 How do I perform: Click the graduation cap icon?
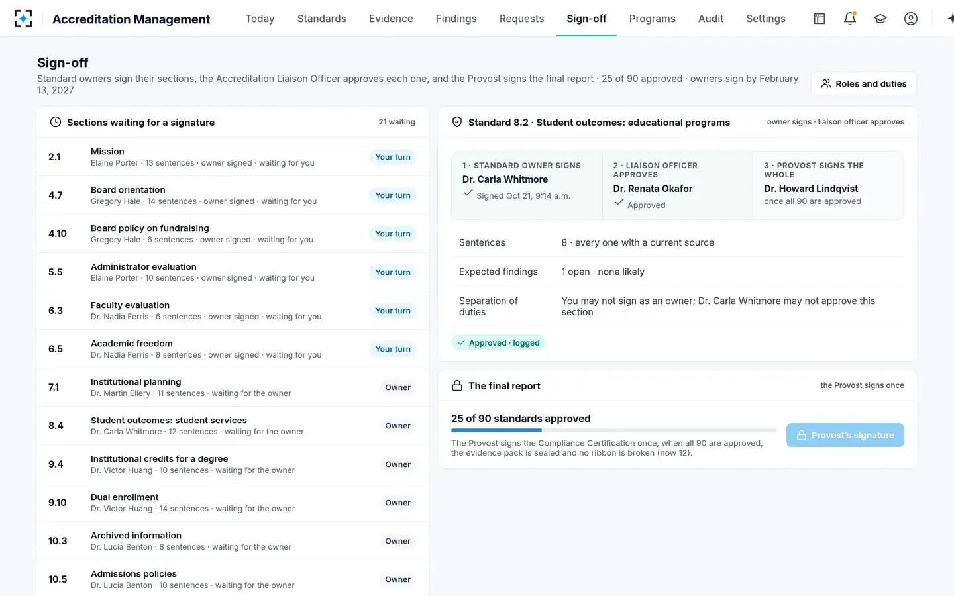click(880, 19)
